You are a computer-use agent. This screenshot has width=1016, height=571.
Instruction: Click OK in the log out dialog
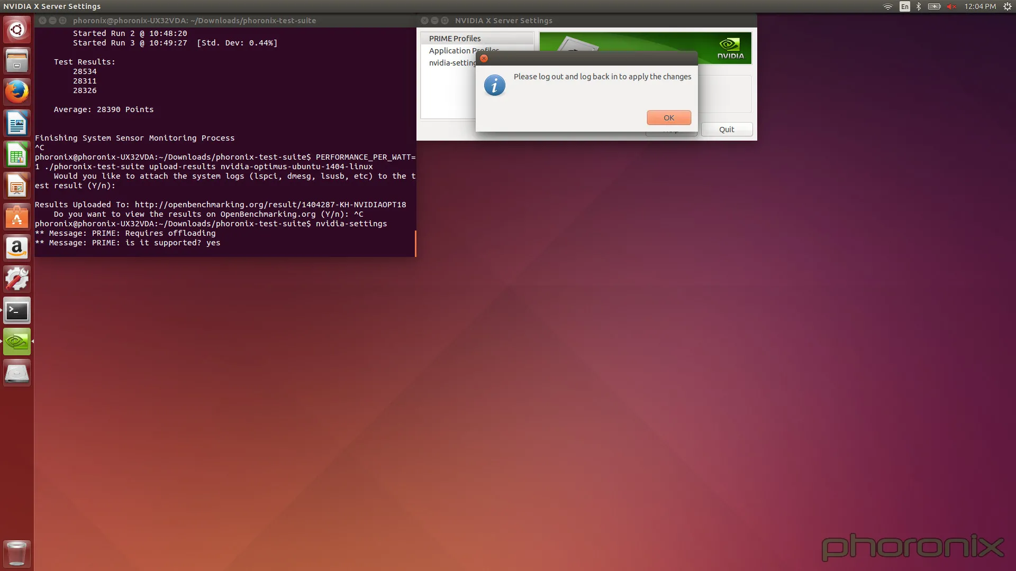[x=669, y=118]
